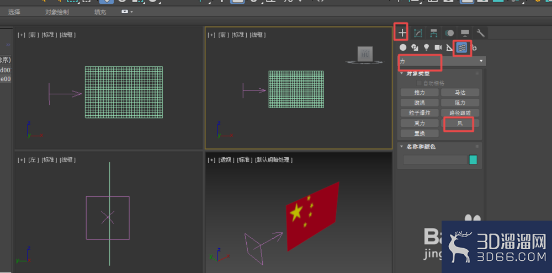
Task: Click the 马达 object type button
Action: (460, 93)
